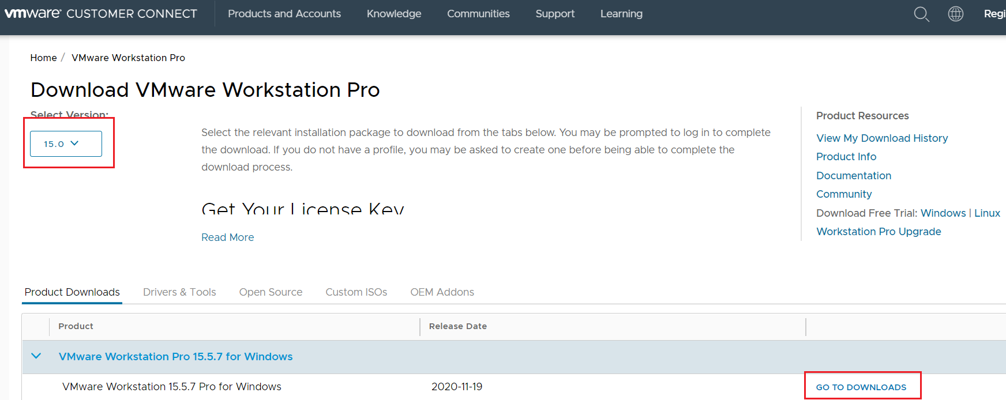The width and height of the screenshot is (1006, 400).
Task: Collapse the Workstation Pro 15.5.7 row chevron
Action: pos(36,356)
